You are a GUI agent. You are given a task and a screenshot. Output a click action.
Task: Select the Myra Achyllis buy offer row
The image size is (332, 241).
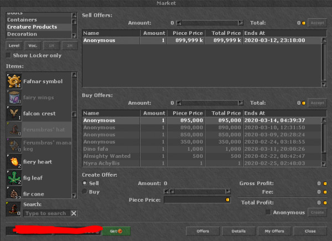click(202, 163)
